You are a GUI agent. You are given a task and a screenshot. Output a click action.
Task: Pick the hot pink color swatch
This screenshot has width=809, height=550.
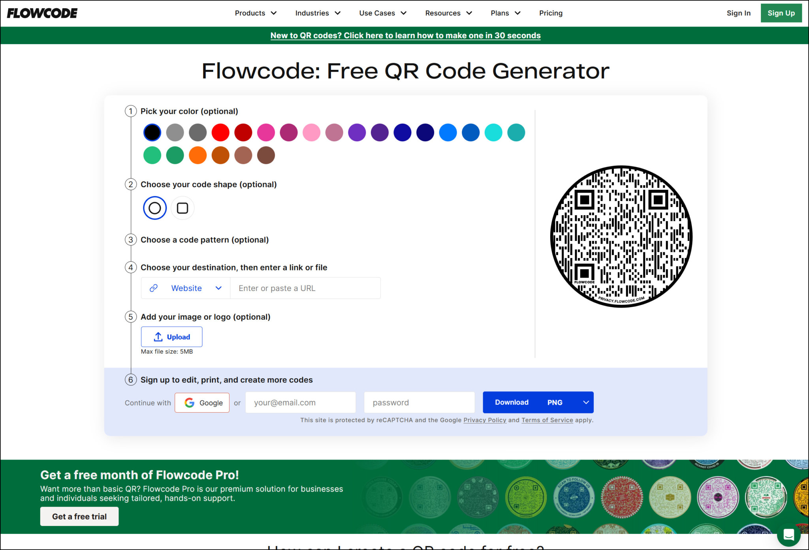pyautogui.click(x=266, y=132)
